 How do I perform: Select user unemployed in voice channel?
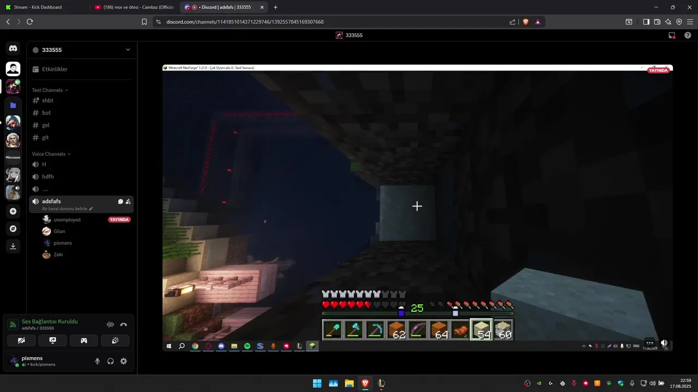click(x=67, y=219)
